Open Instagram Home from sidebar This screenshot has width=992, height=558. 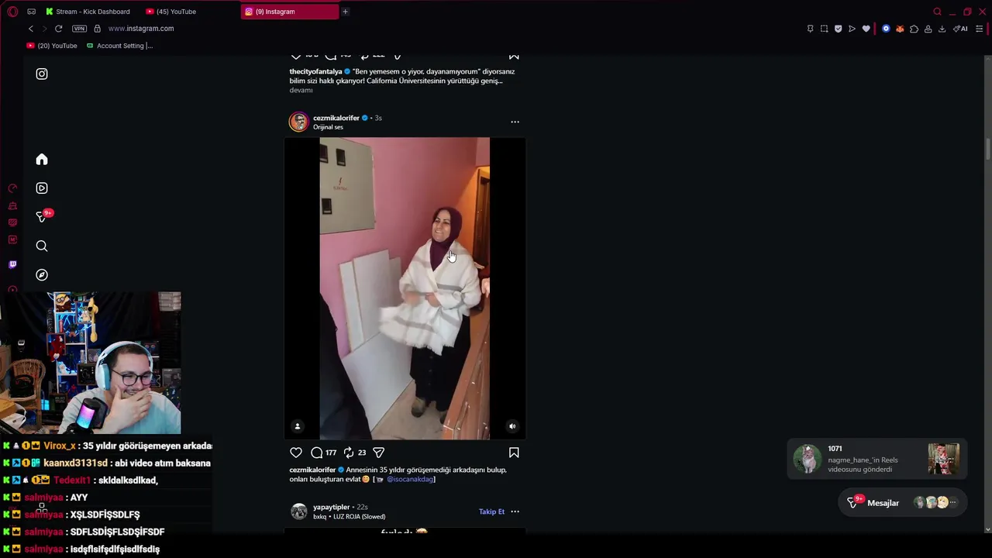(x=42, y=160)
